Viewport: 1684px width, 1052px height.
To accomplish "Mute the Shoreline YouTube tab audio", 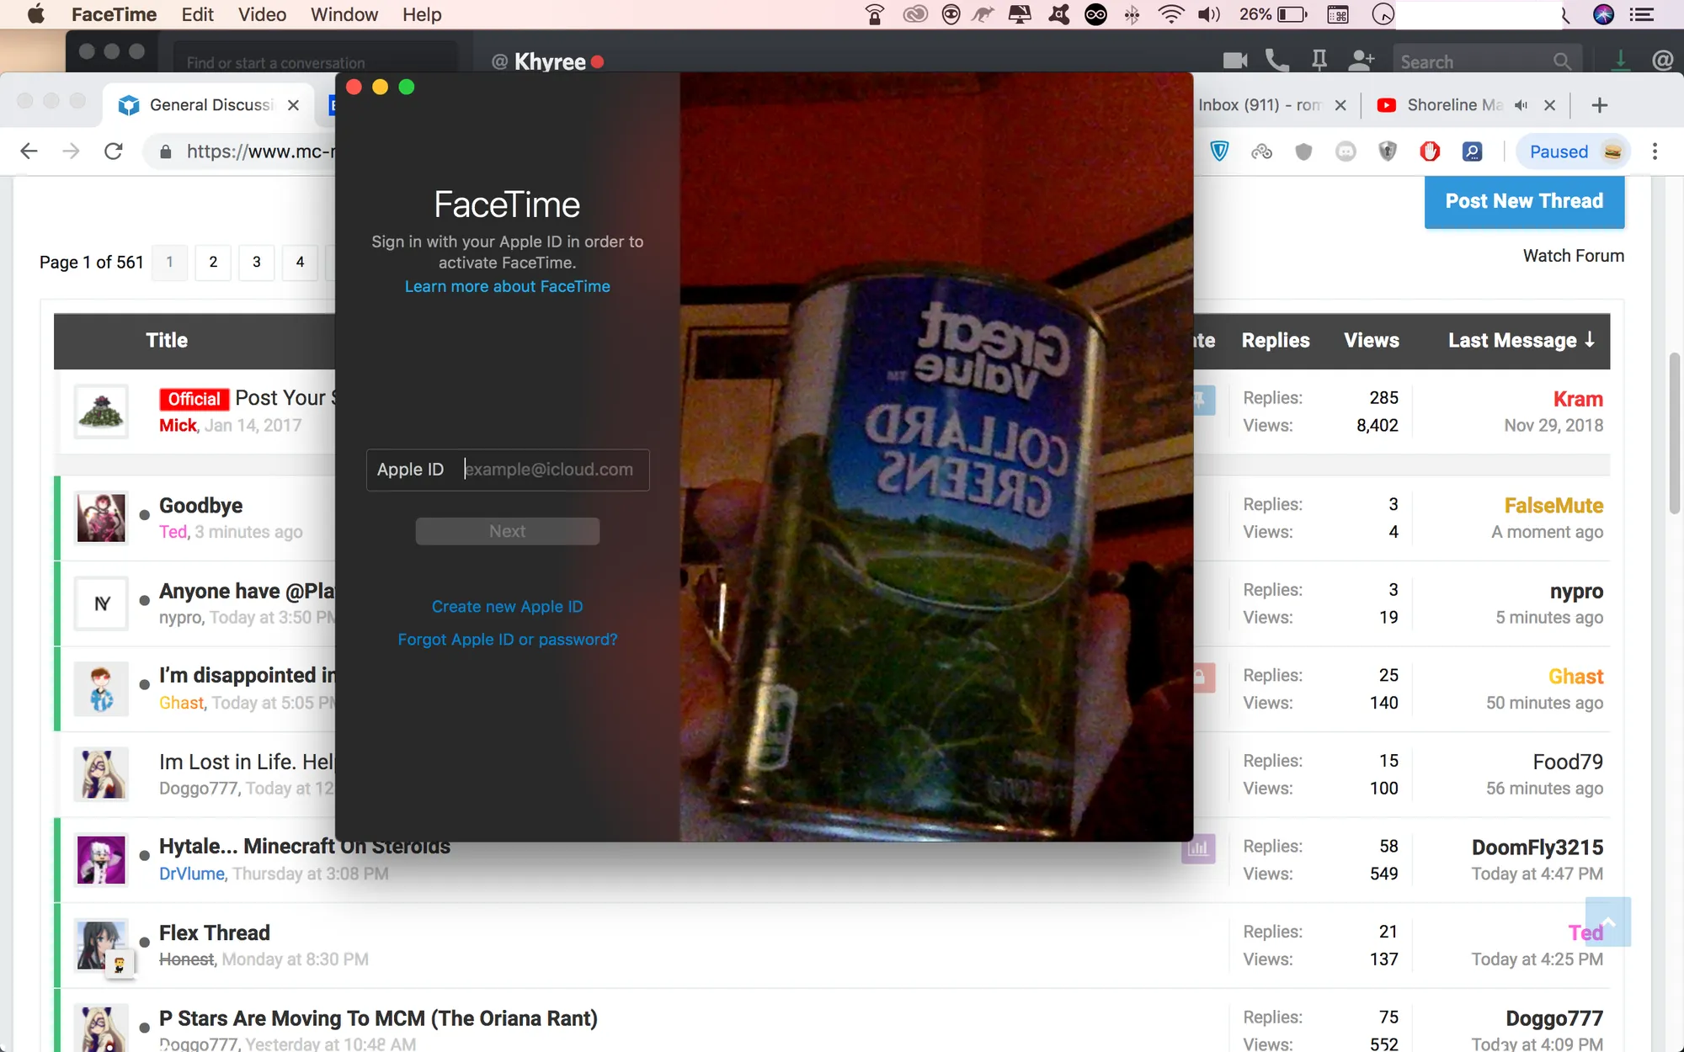I will tap(1521, 105).
